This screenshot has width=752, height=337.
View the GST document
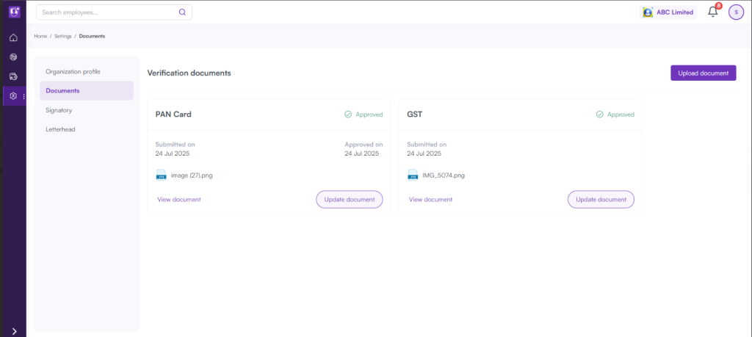430,200
